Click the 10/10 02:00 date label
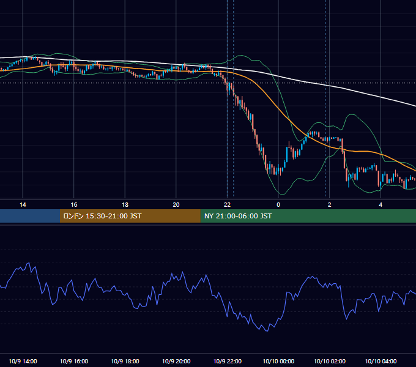The height and width of the screenshot is (367, 416). pos(330,361)
